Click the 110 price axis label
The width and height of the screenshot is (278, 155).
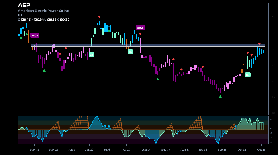(273, 113)
